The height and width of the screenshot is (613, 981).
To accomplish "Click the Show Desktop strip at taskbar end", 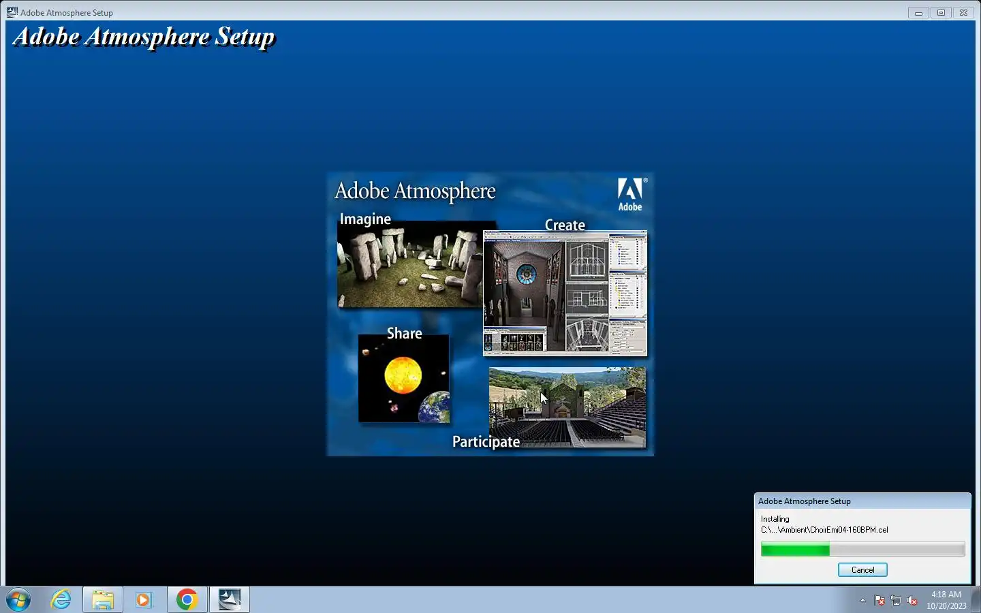I will (x=976, y=600).
